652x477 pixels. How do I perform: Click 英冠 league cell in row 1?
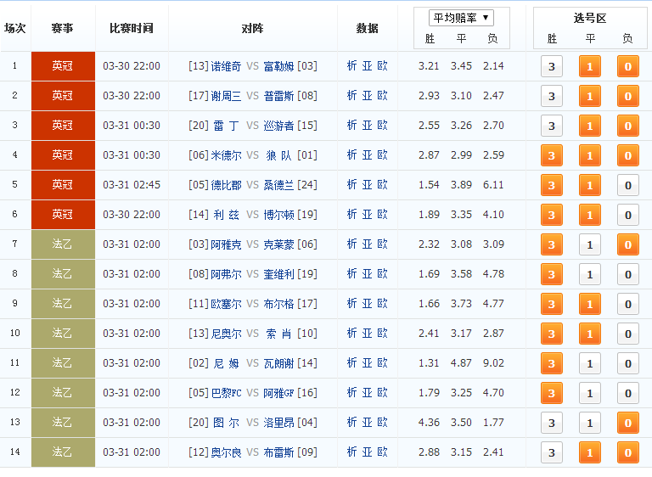click(x=63, y=66)
